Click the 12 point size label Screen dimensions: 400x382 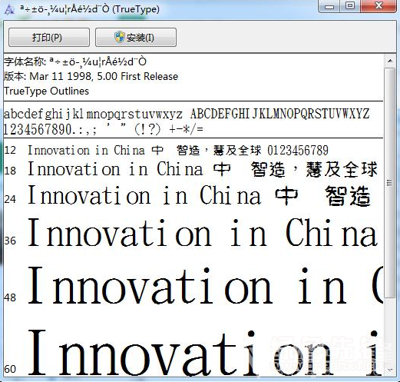point(10,150)
